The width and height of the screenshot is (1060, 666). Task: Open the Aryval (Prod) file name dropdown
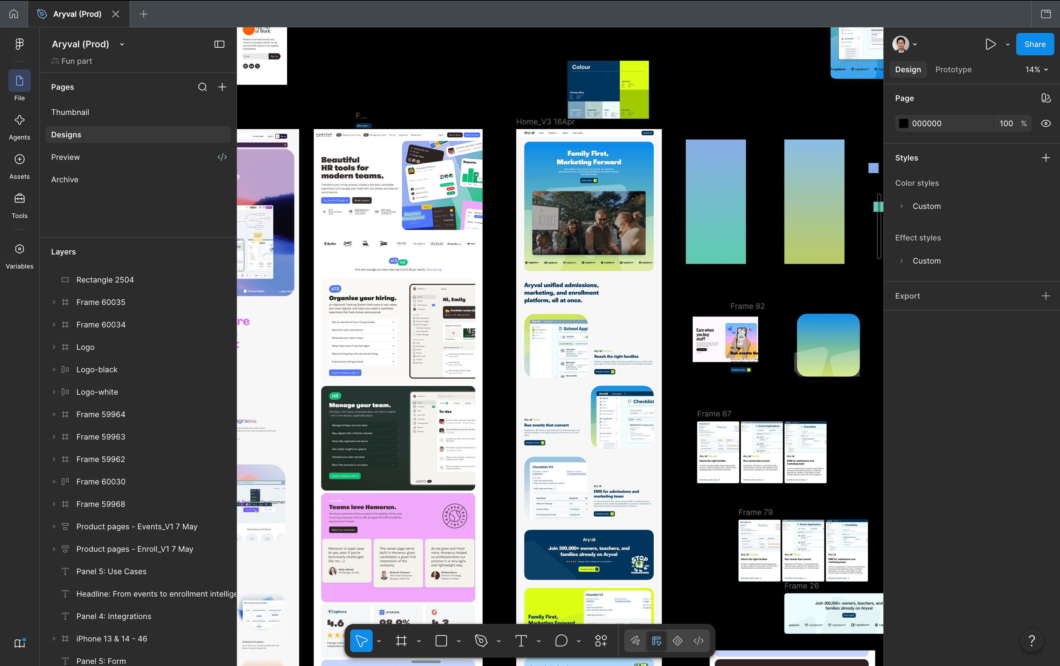click(x=122, y=45)
